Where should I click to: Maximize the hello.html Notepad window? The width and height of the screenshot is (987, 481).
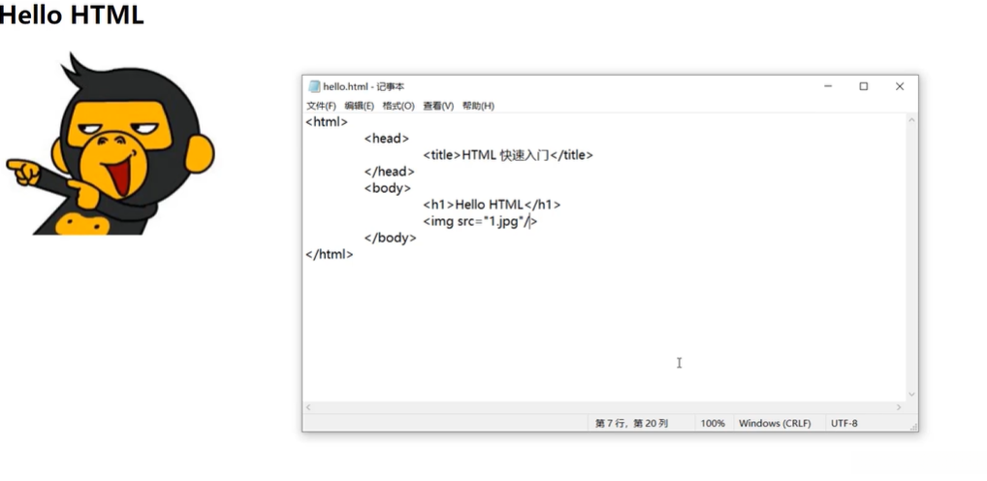(864, 86)
